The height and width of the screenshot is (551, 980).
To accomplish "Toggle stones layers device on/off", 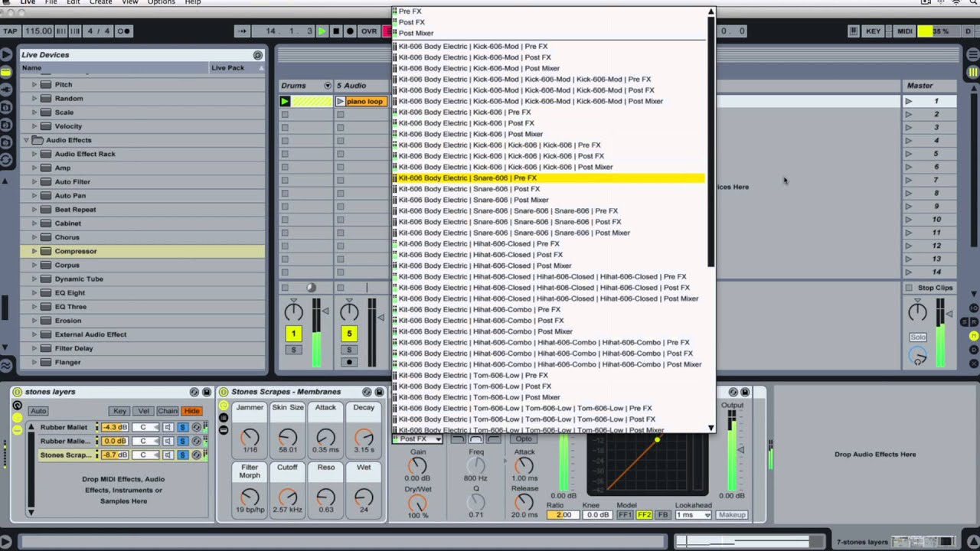I will point(17,392).
